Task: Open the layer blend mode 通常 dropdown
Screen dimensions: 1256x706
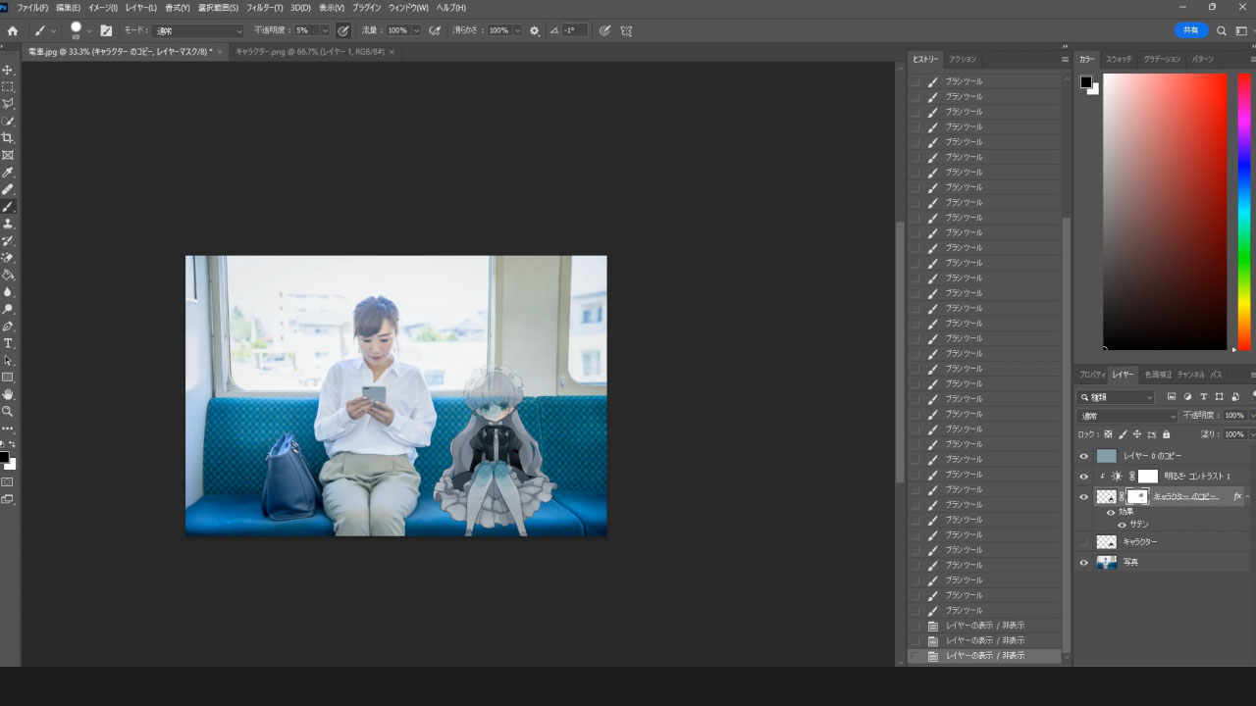Action: [x=1127, y=416]
